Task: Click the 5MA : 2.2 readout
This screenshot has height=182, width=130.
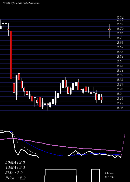Action: [x=14, y=173]
